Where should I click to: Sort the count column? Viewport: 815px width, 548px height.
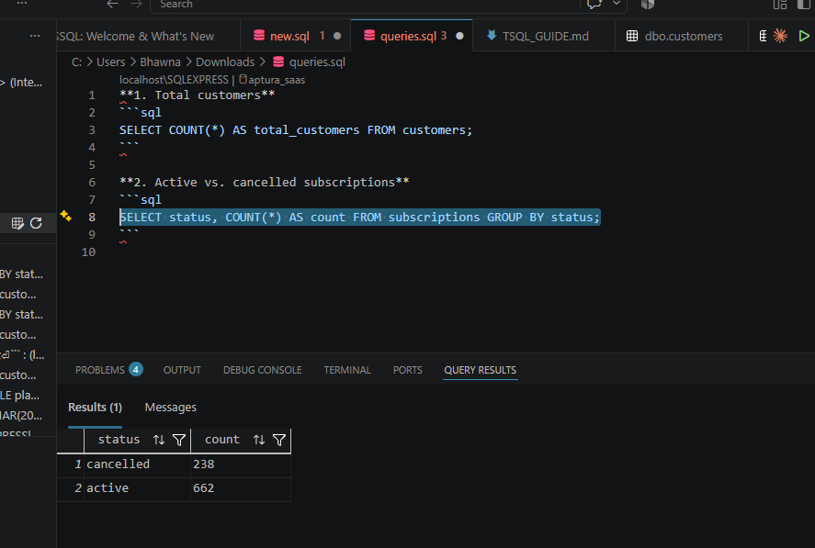coord(259,440)
